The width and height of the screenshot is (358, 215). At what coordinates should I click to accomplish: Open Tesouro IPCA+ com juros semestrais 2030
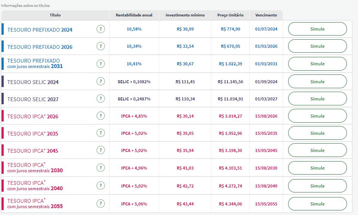(x=35, y=168)
